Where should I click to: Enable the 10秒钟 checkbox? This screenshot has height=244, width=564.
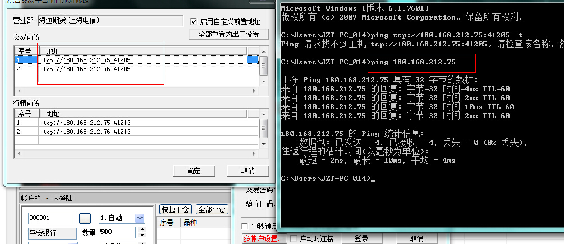click(245, 226)
